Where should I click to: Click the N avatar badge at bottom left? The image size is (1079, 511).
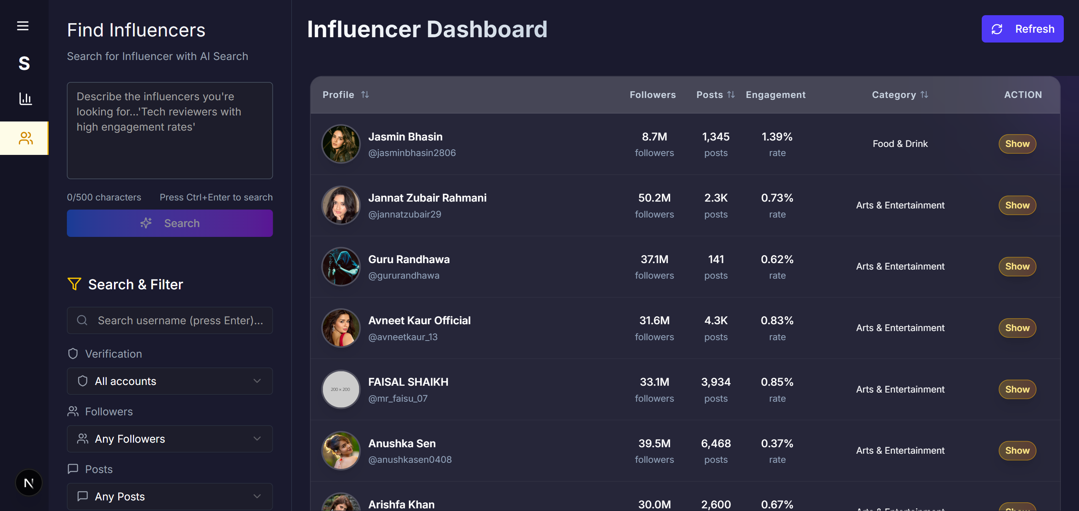tap(28, 483)
